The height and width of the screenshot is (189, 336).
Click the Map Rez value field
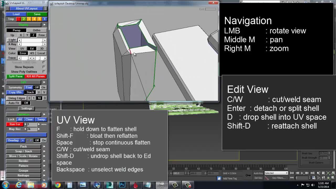pos(32,129)
